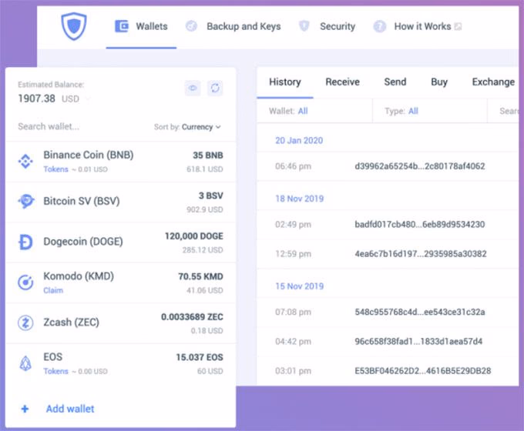
Task: Click the Komodo circular icon
Action: pos(25,282)
